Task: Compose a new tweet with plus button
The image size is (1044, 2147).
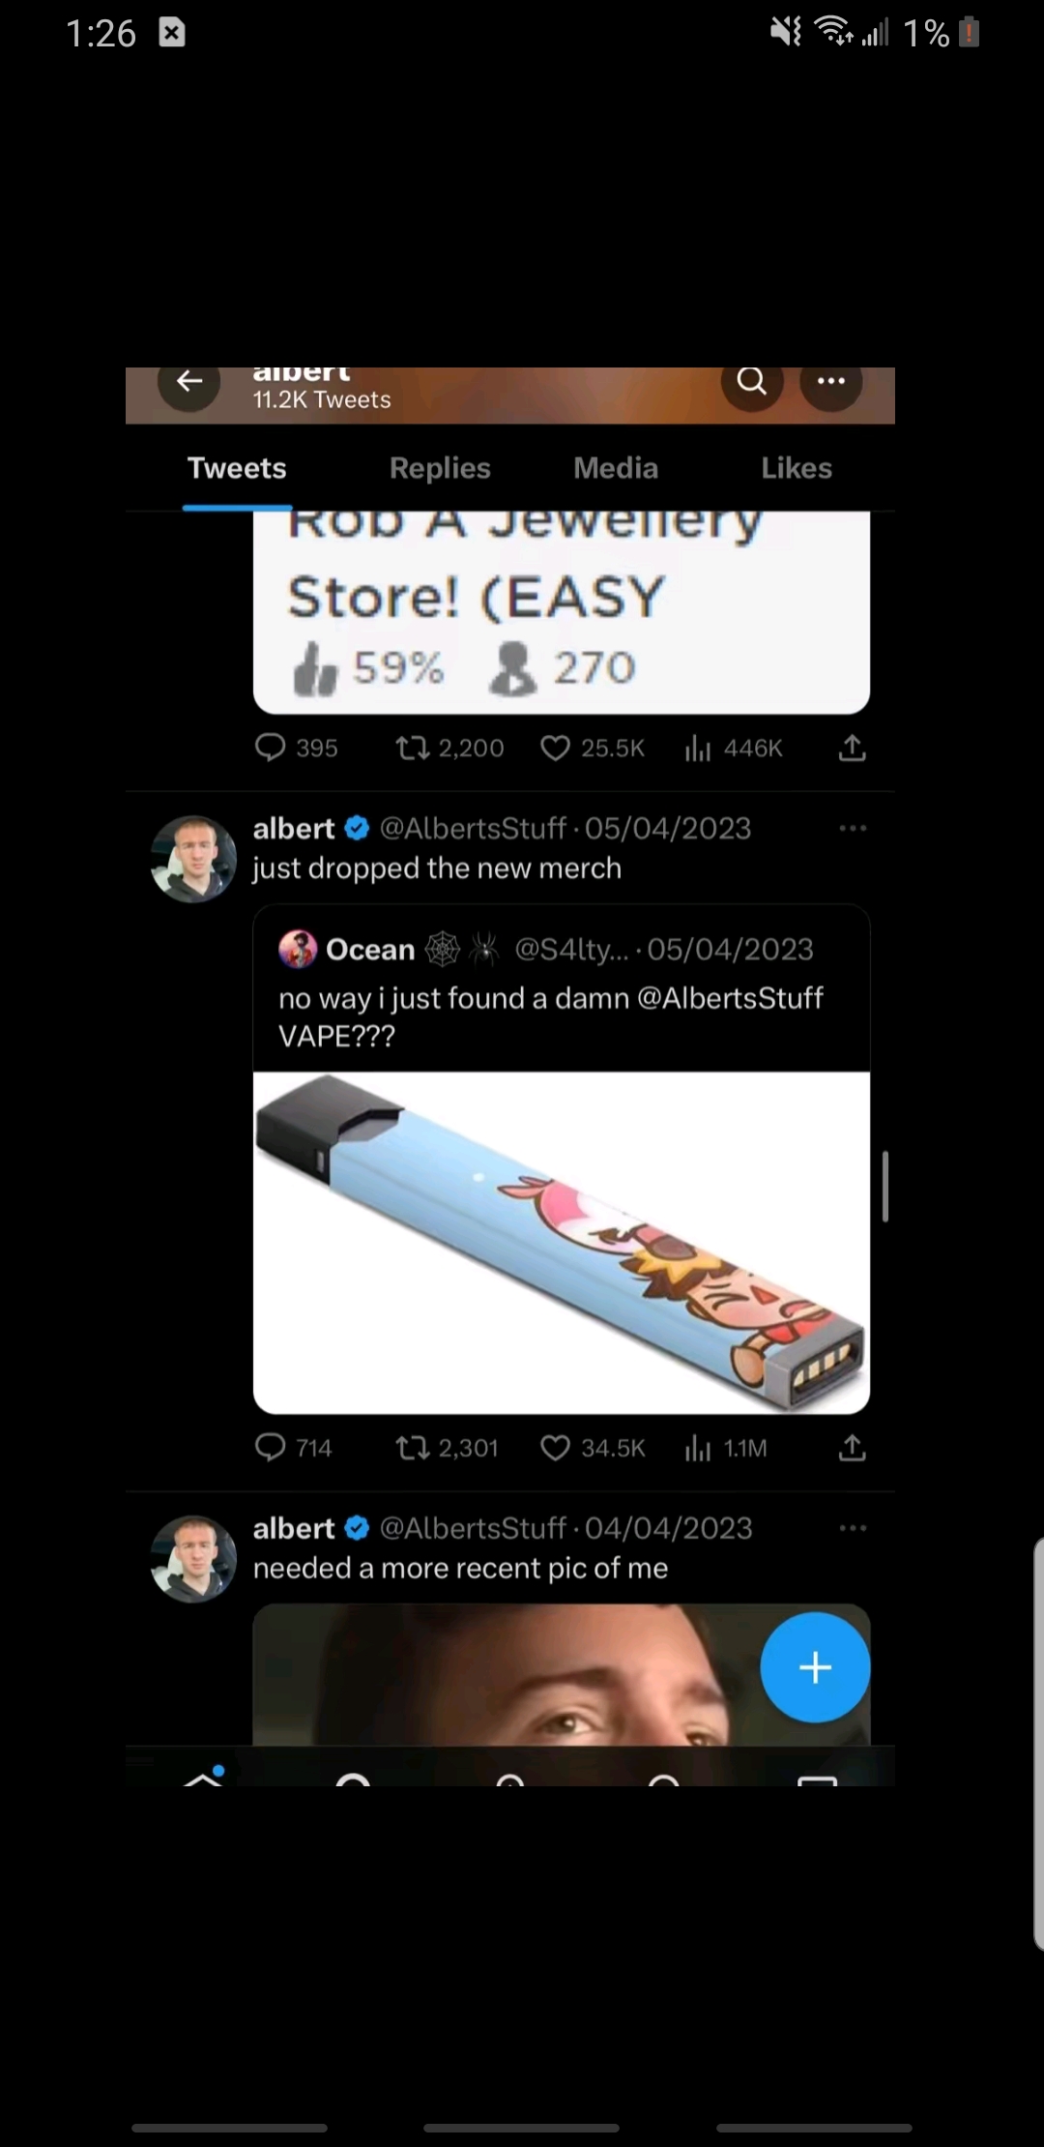Action: coord(815,1667)
